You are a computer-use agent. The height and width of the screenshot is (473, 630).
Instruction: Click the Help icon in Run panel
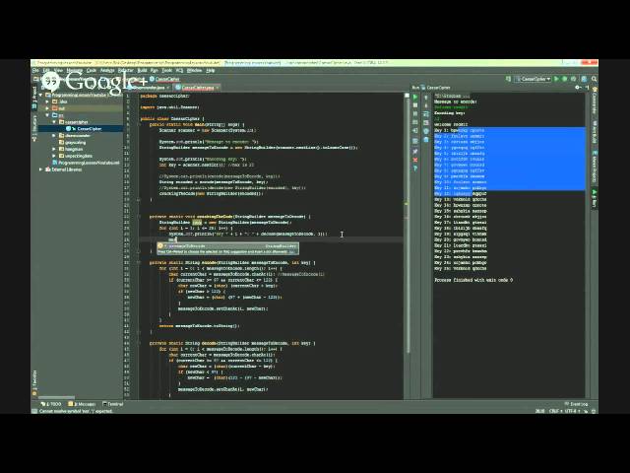(x=415, y=169)
